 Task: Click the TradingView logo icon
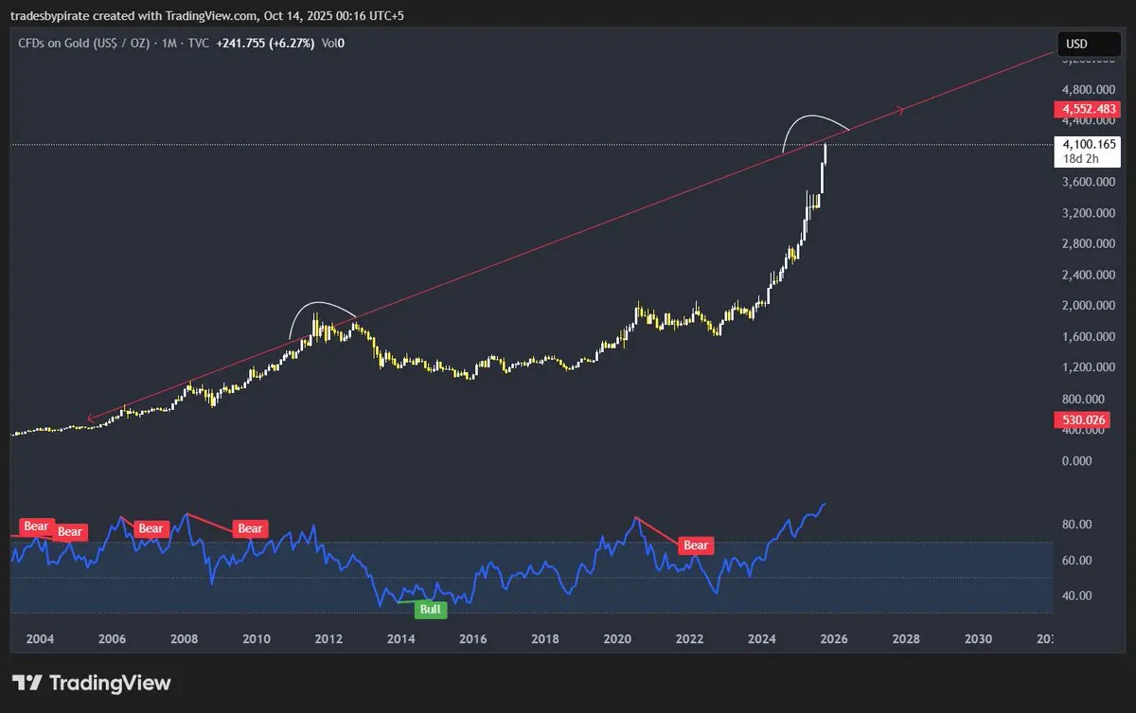(x=27, y=683)
